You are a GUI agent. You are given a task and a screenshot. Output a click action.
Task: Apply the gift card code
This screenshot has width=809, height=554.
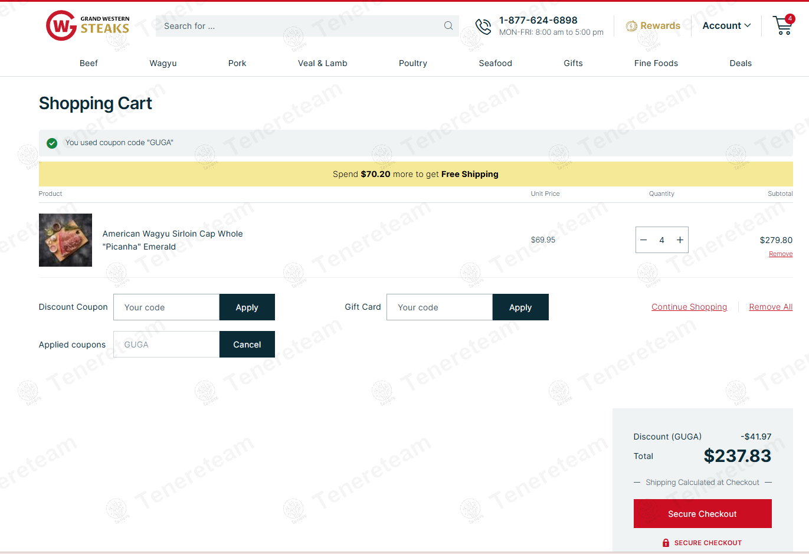tap(520, 307)
